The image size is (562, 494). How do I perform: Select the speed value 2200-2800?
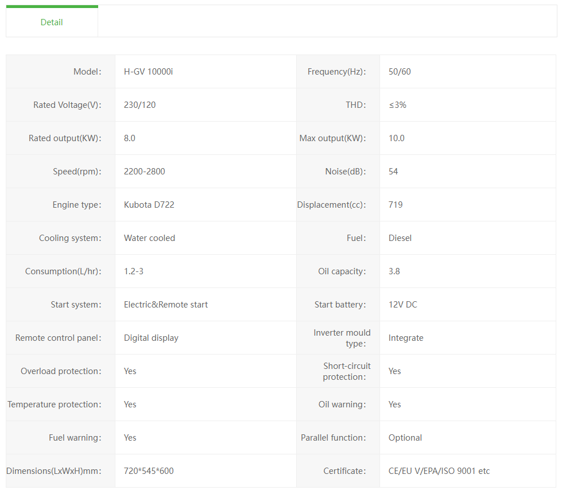pos(144,172)
